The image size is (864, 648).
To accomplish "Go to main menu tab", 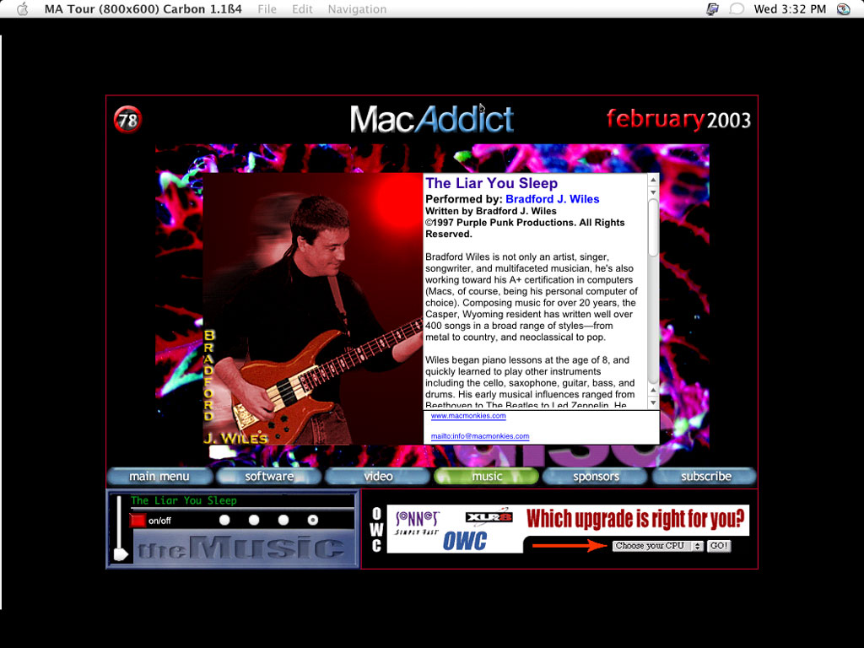I will pos(159,476).
